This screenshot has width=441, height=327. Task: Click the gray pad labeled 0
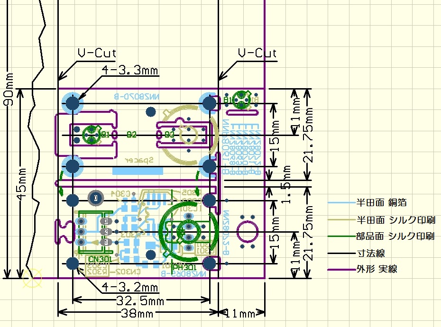[96, 198]
